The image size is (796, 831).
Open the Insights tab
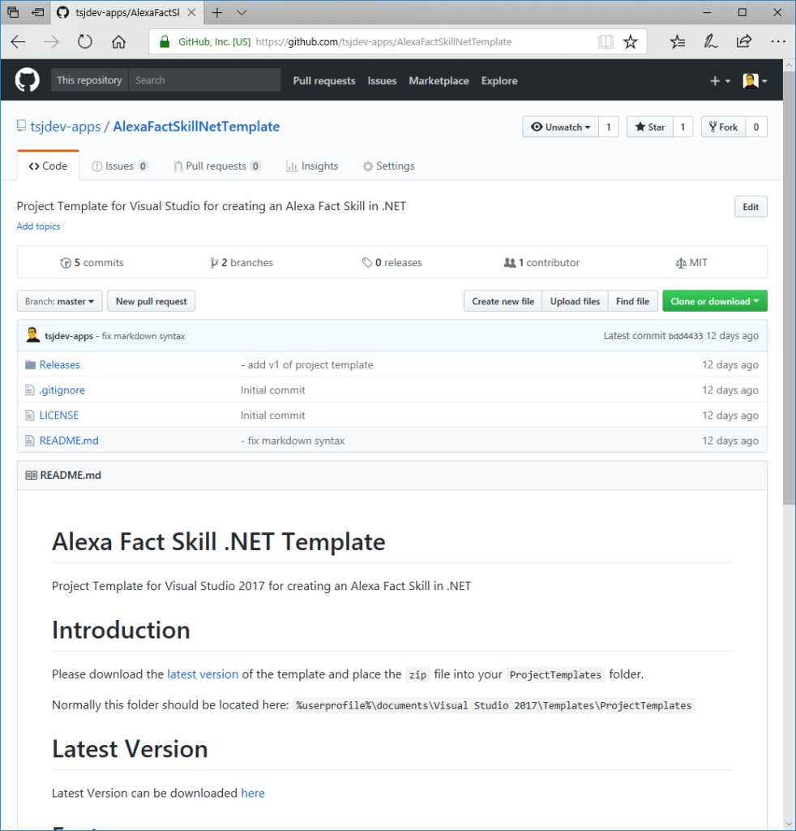312,166
